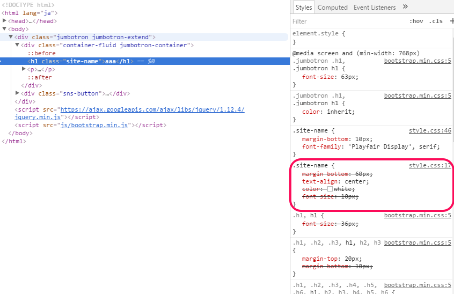Expand the sns-button div node
This screenshot has width=454, height=294.
(x=18, y=93)
